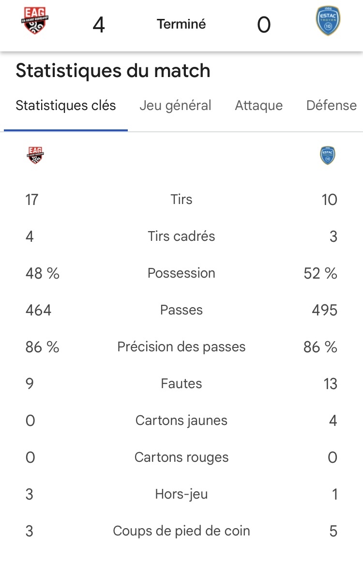The image size is (363, 565).
Task: Click the Possession statistic label
Action: click(x=181, y=273)
